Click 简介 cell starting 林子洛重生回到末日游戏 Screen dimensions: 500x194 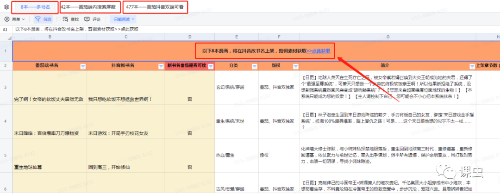click(388, 121)
